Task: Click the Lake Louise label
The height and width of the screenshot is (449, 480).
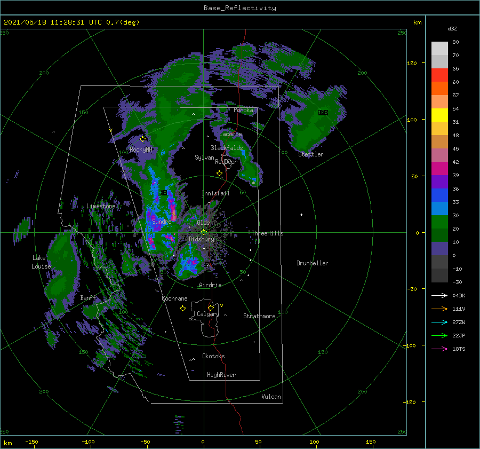Action: (41, 262)
